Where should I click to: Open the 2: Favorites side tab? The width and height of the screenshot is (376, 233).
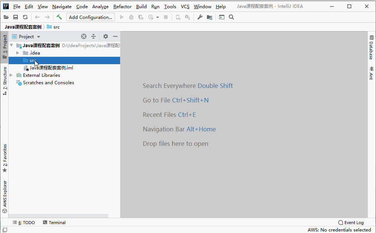pyautogui.click(x=4, y=158)
